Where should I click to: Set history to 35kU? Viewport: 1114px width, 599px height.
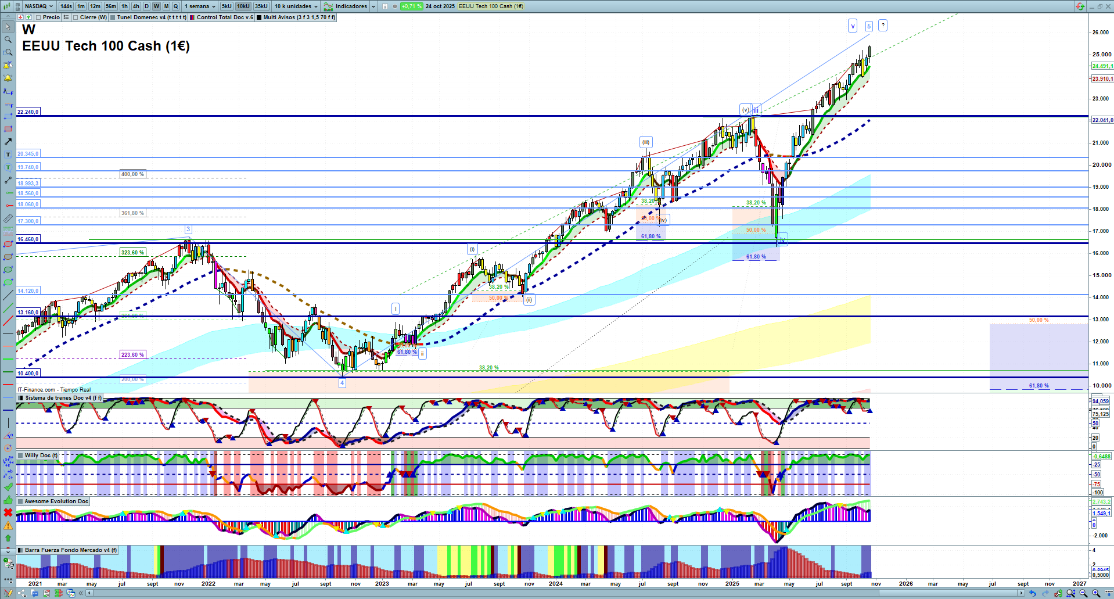pyautogui.click(x=261, y=6)
